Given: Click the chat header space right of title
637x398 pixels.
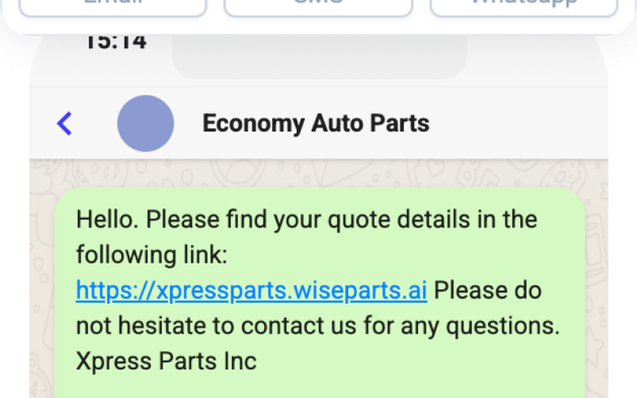Looking at the screenshot, I should (x=518, y=123).
